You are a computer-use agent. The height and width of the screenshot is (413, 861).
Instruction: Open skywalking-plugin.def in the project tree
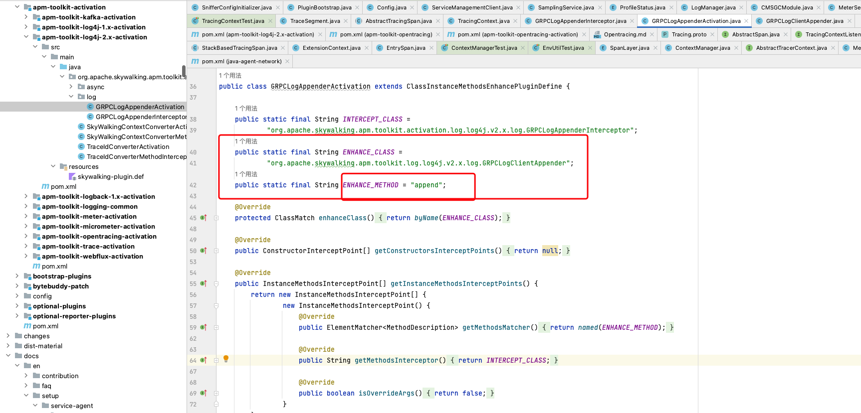click(x=110, y=176)
